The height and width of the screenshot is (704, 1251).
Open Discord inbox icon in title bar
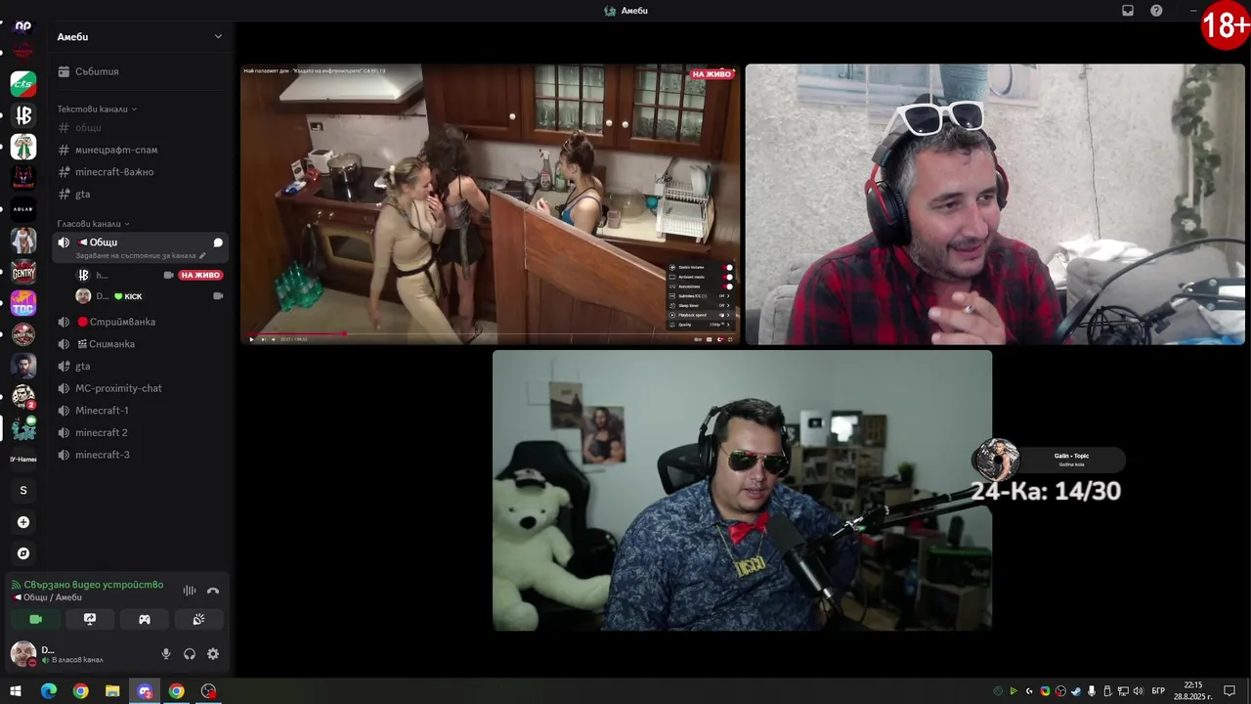click(1127, 11)
